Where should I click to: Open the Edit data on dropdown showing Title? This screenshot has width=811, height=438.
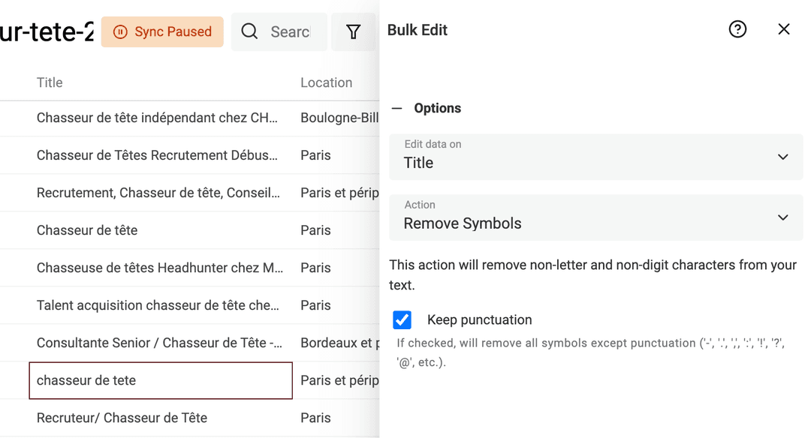(x=593, y=157)
